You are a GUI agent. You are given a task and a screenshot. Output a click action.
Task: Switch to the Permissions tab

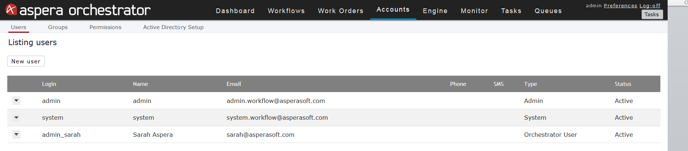tap(105, 27)
